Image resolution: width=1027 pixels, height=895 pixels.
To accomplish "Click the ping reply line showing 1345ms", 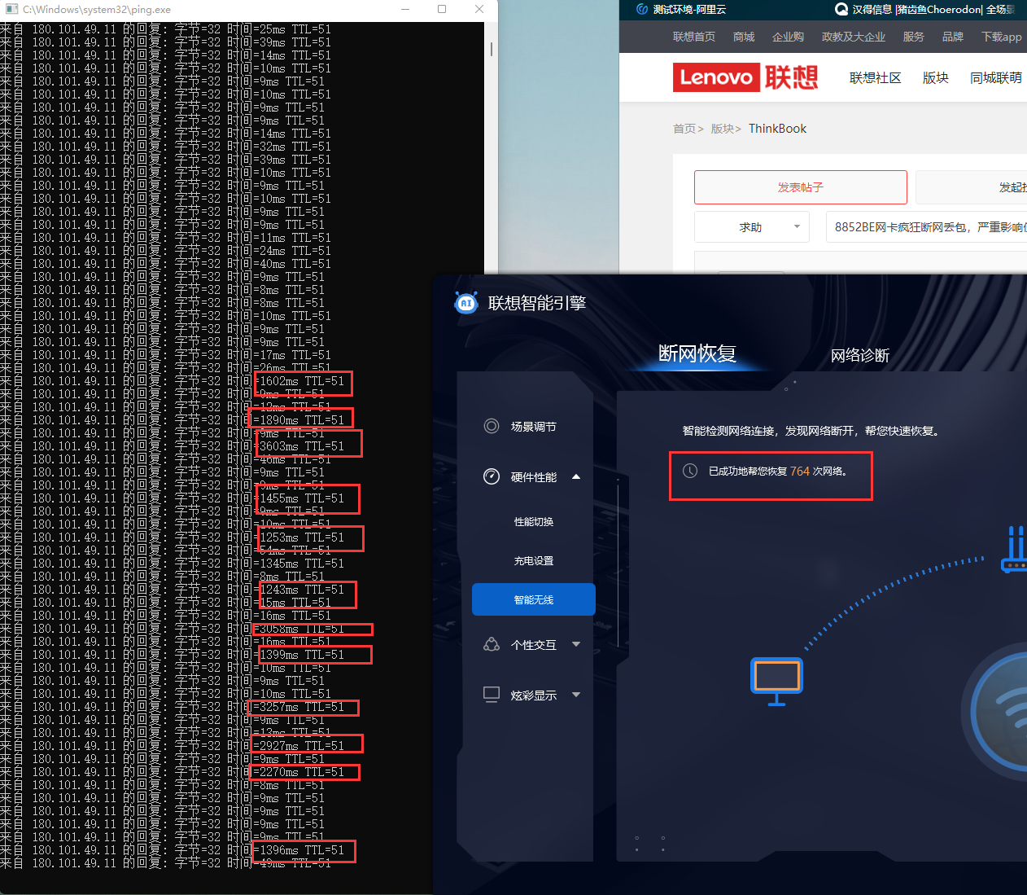I will [x=173, y=564].
